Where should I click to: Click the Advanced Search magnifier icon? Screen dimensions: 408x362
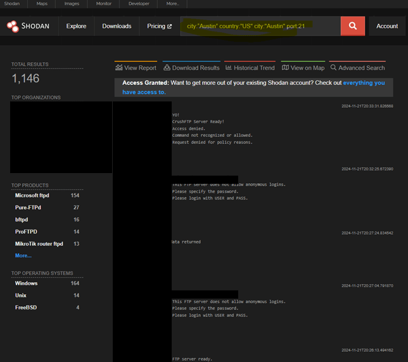(333, 67)
